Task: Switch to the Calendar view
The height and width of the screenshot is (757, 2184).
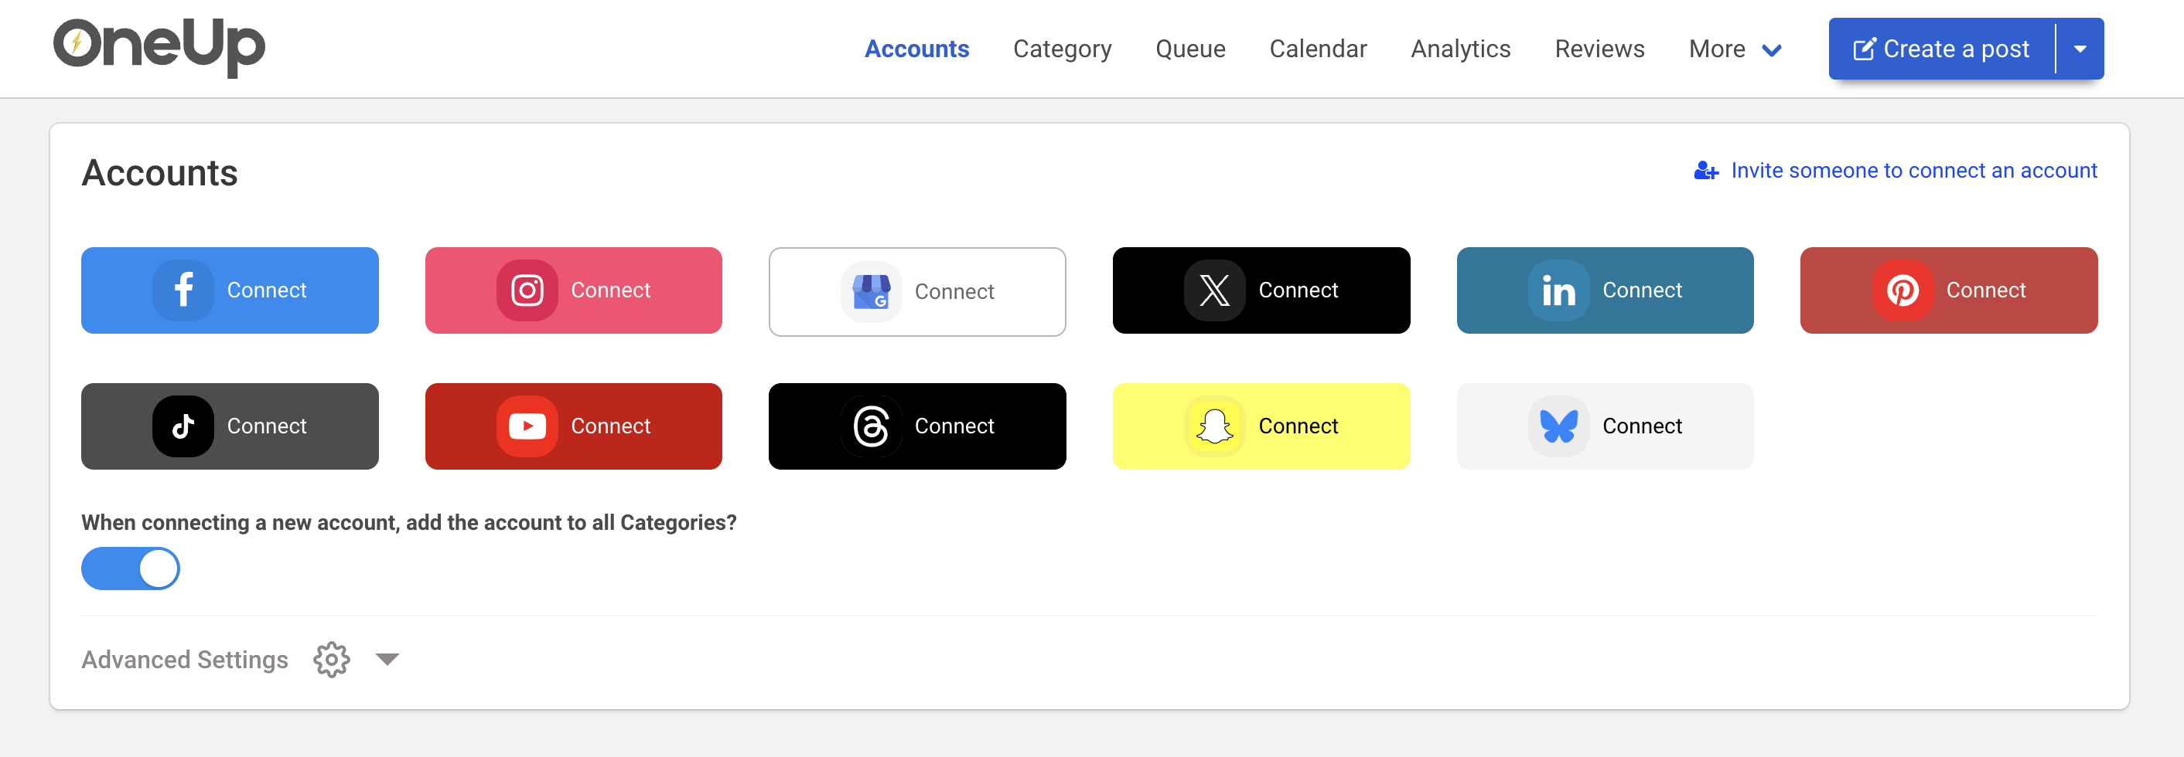Action: tap(1318, 49)
